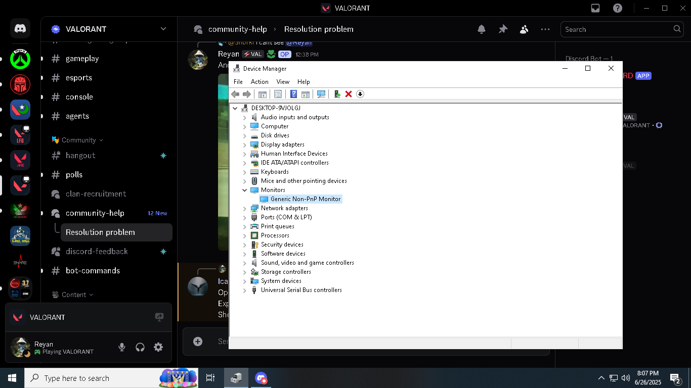The width and height of the screenshot is (691, 388).
Task: Click Reyan's user profile panel
Action: coord(59,347)
